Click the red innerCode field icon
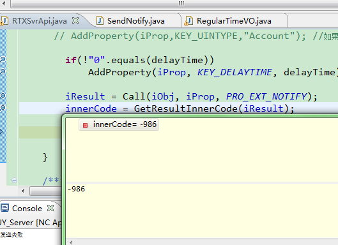This screenshot has height=245, width=338. point(85,125)
